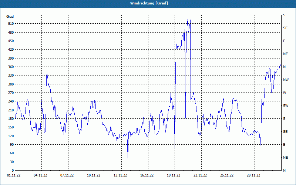
Task: Click the date label 22.11.22
Action: coord(200,175)
